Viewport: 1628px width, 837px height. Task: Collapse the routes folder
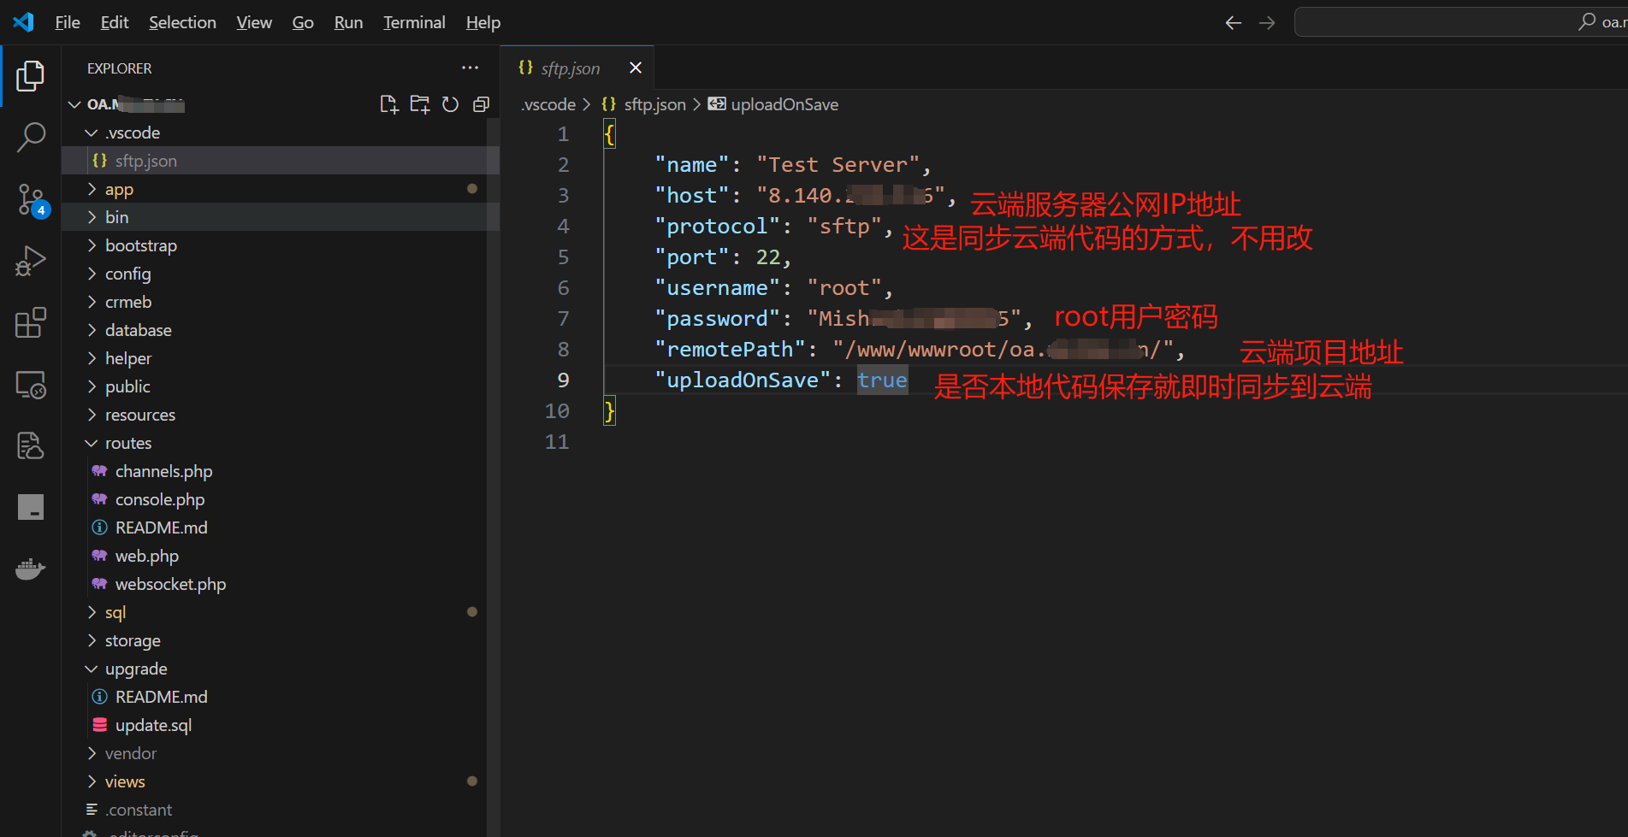tap(281, 443)
